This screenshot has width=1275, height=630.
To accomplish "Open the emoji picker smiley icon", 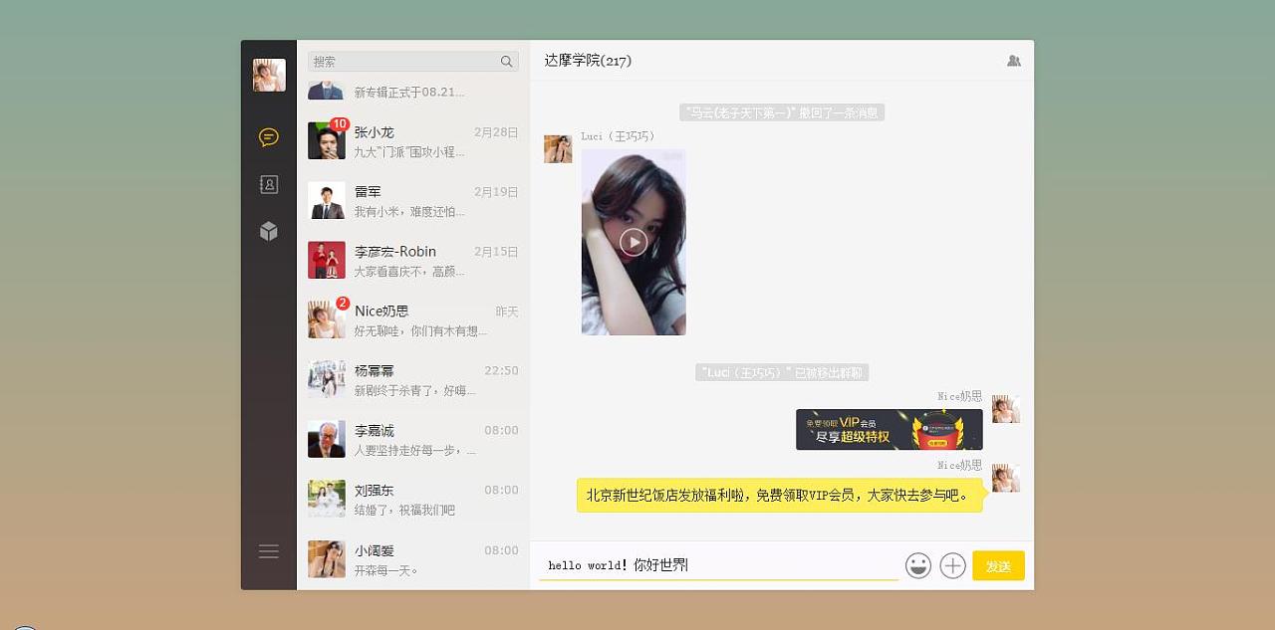I will pyautogui.click(x=918, y=565).
